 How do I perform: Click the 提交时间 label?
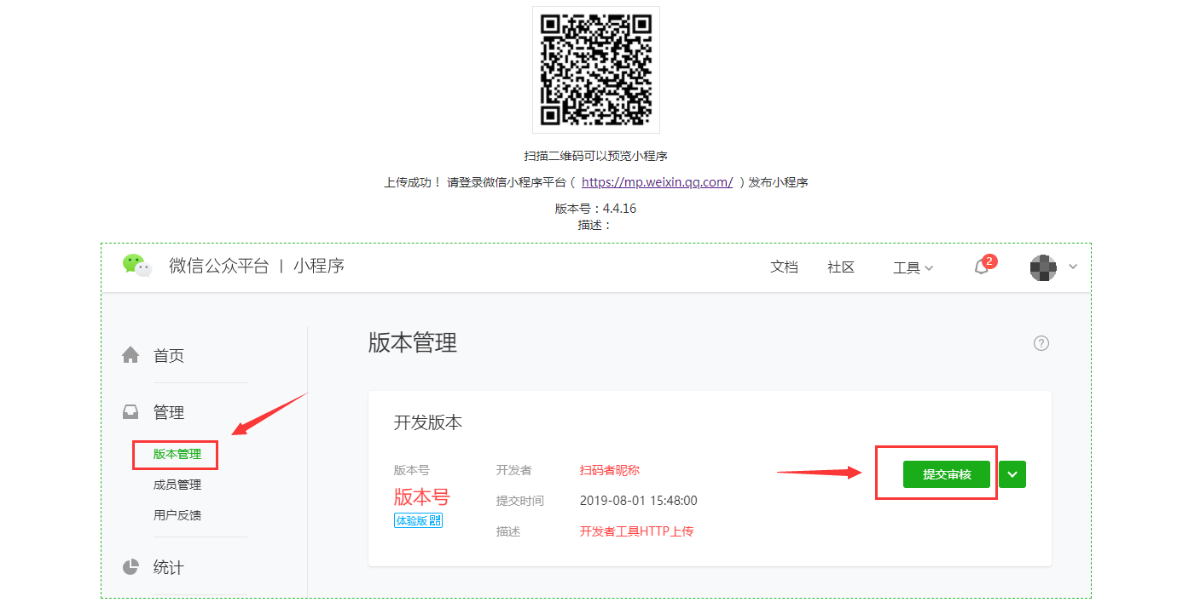coord(520,501)
